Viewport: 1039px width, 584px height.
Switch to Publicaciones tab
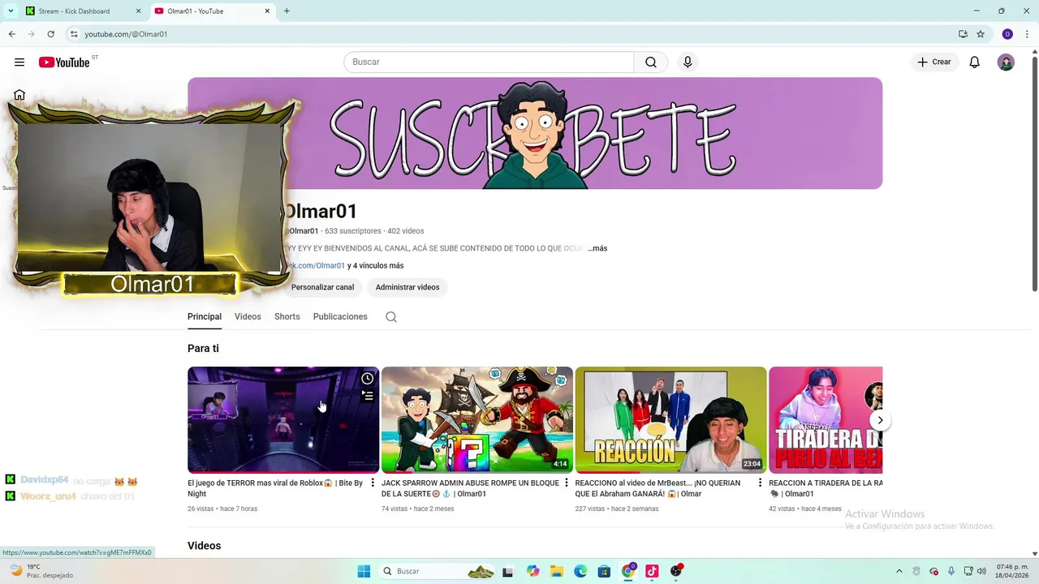pos(340,317)
